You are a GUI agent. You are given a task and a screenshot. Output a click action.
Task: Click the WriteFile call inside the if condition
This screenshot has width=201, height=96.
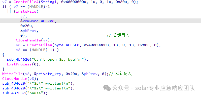tap(26, 11)
